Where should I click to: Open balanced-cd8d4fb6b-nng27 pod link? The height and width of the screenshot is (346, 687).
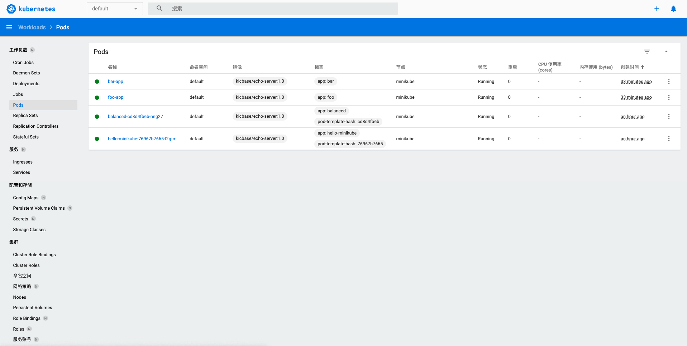135,117
